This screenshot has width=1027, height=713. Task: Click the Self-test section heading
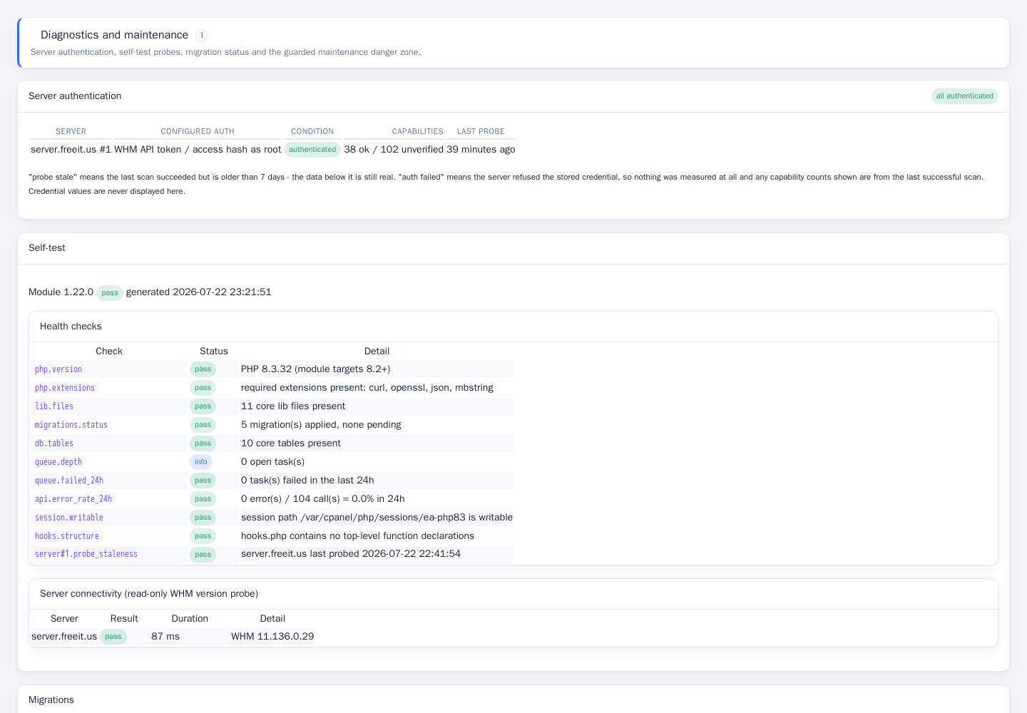(47, 248)
